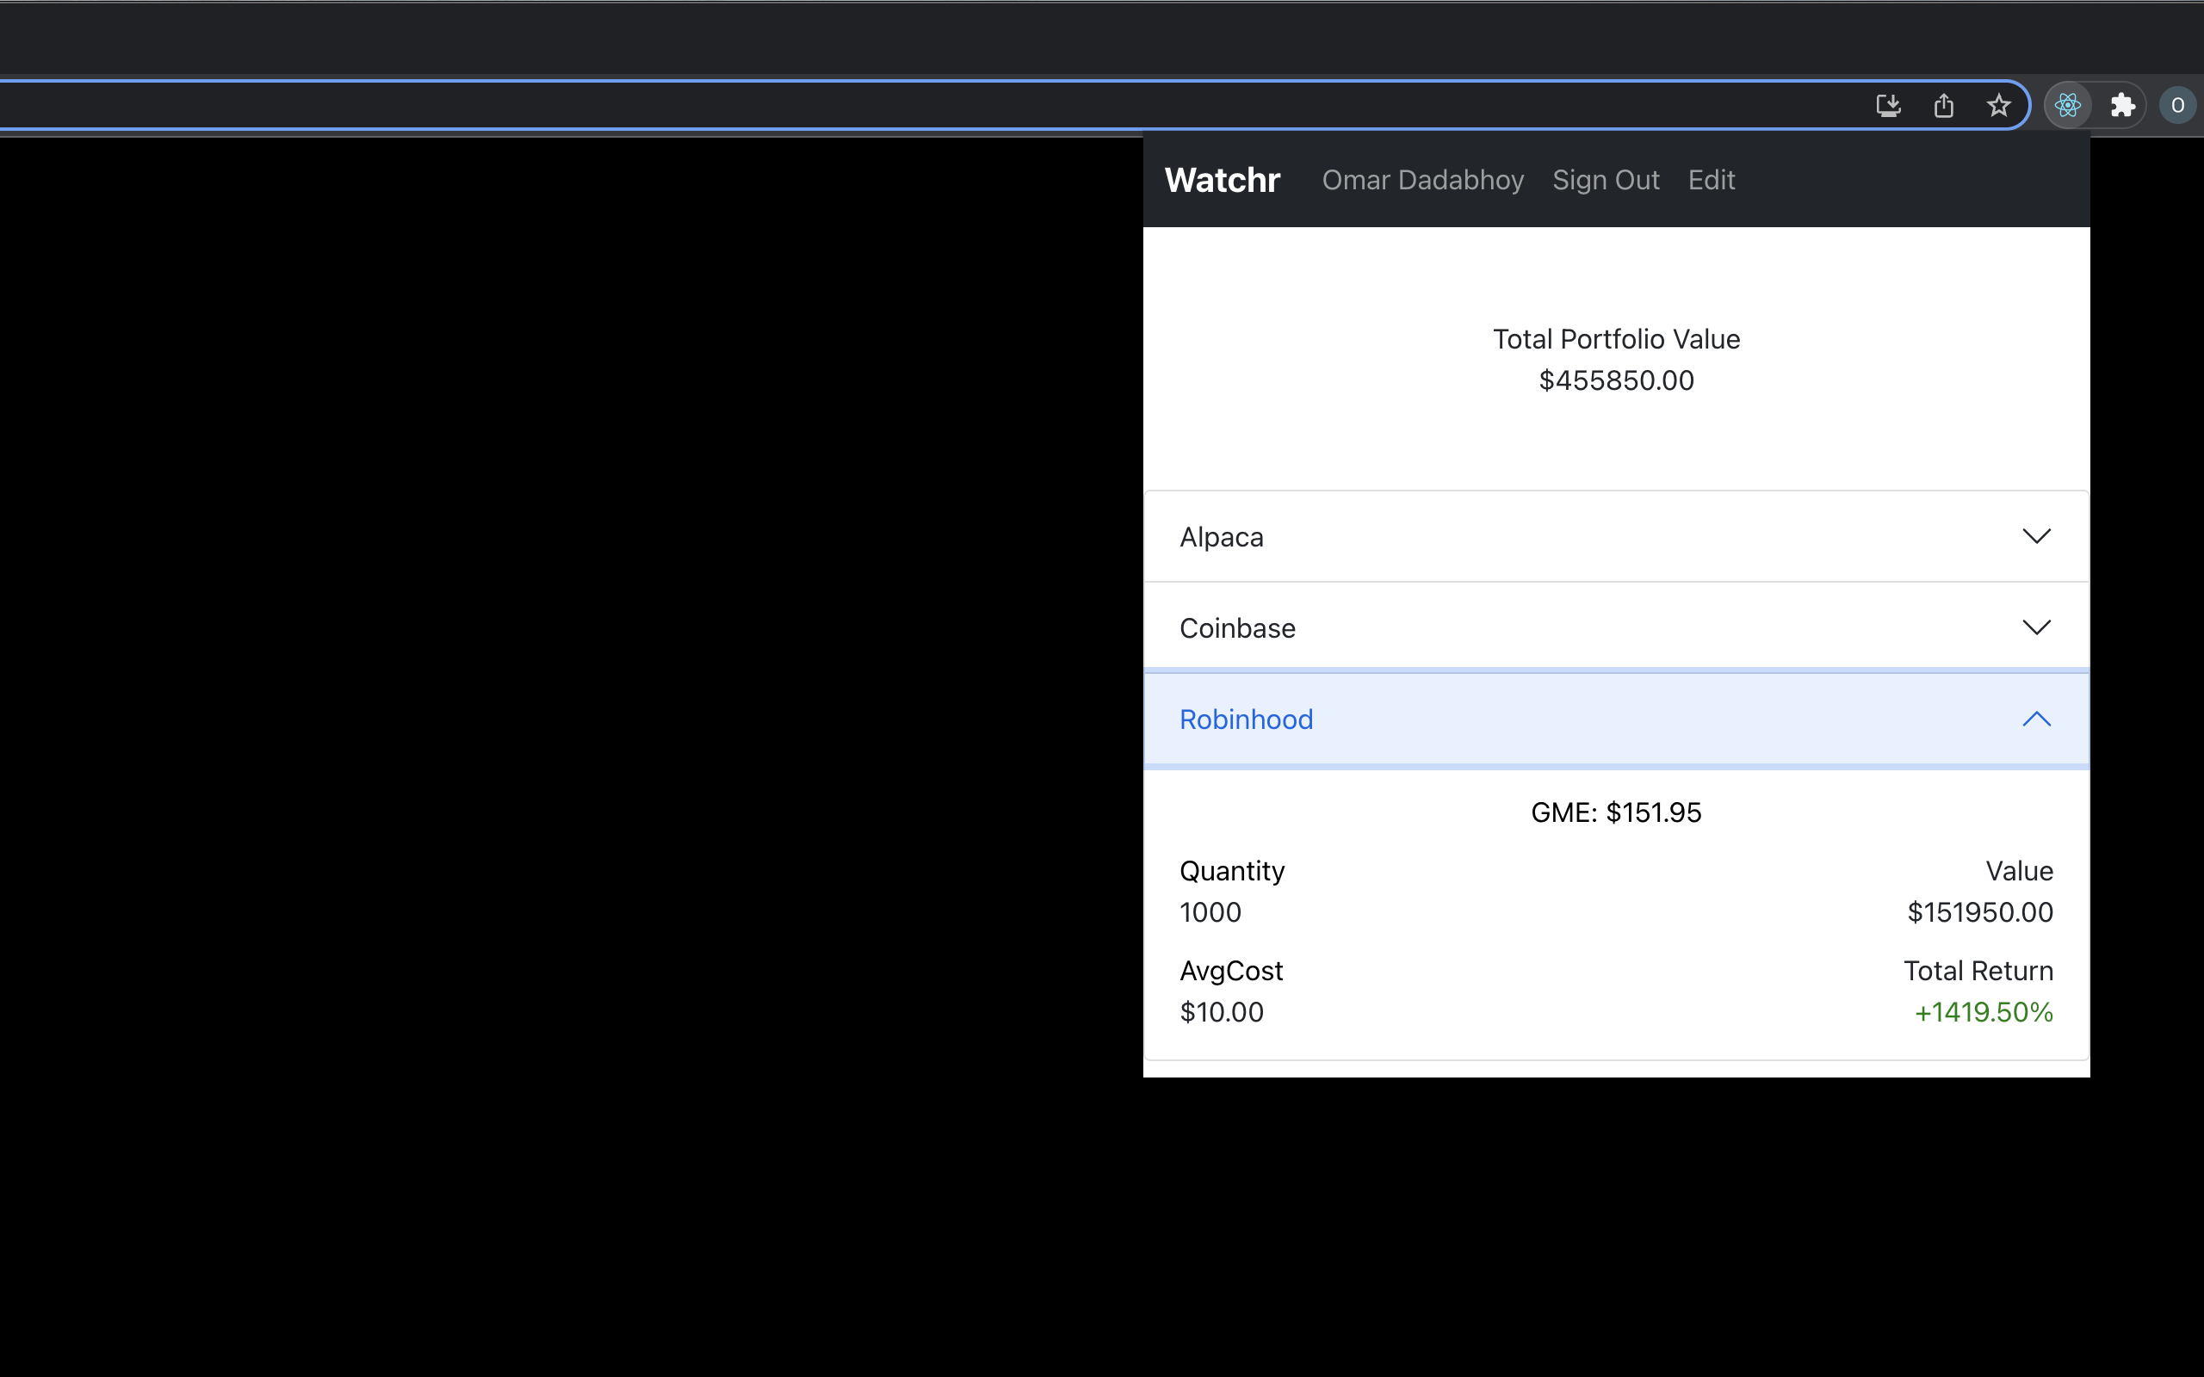The height and width of the screenshot is (1377, 2204).
Task: Click the Watchr brand logo
Action: (x=1223, y=181)
